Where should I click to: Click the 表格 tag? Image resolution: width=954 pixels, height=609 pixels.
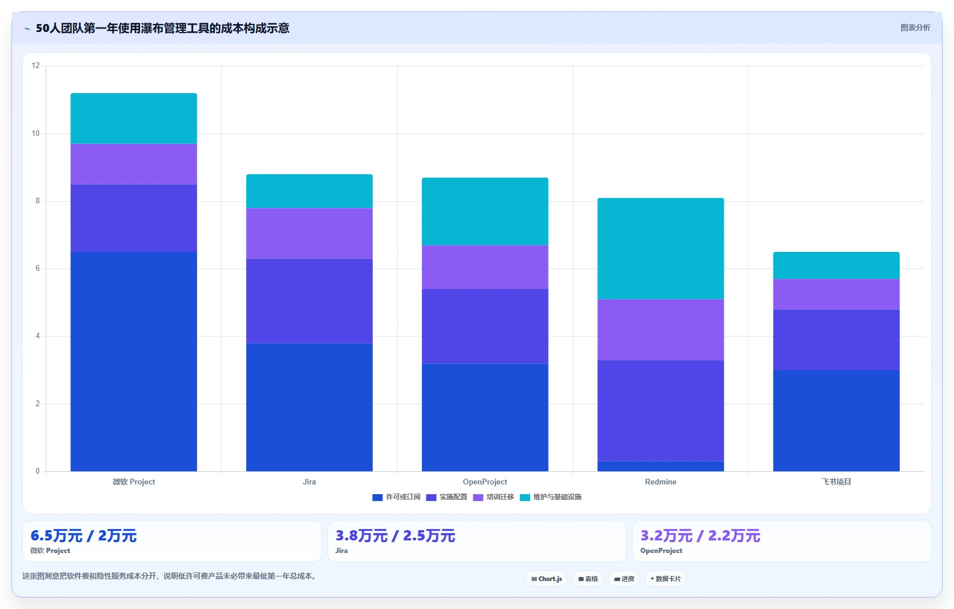click(x=588, y=579)
